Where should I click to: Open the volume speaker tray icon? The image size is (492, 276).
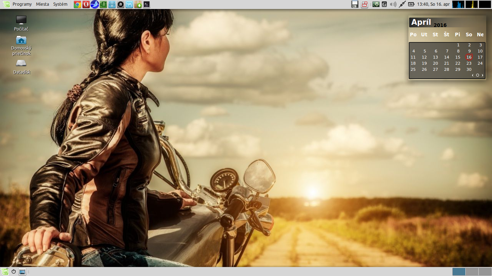(393, 4)
